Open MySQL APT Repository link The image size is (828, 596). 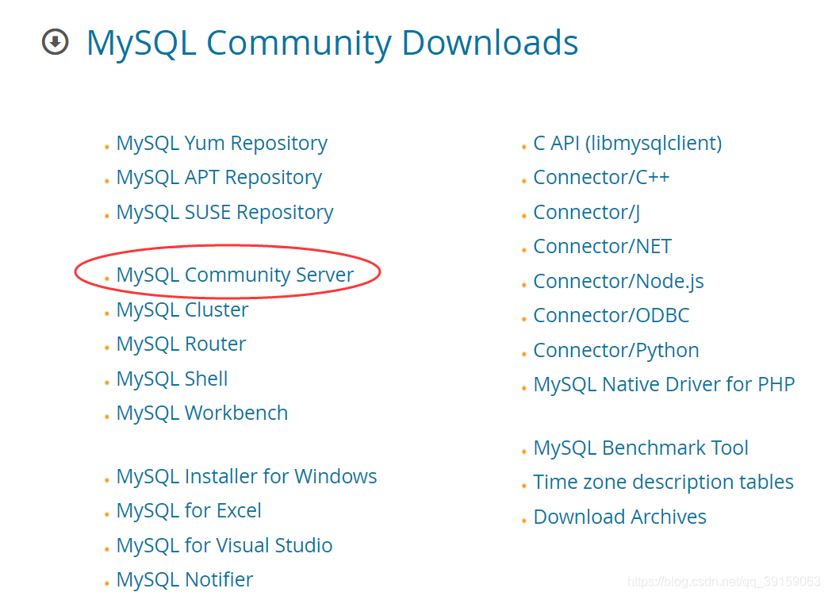click(x=219, y=178)
